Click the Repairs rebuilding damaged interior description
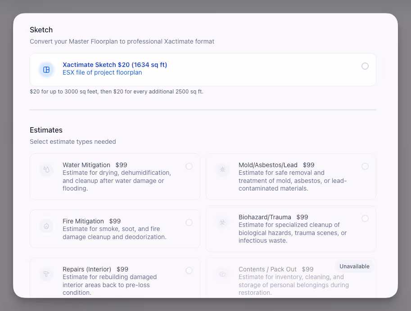The image size is (411, 311). (x=109, y=285)
